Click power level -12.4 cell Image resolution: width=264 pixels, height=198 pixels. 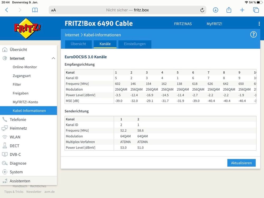tap(134, 95)
